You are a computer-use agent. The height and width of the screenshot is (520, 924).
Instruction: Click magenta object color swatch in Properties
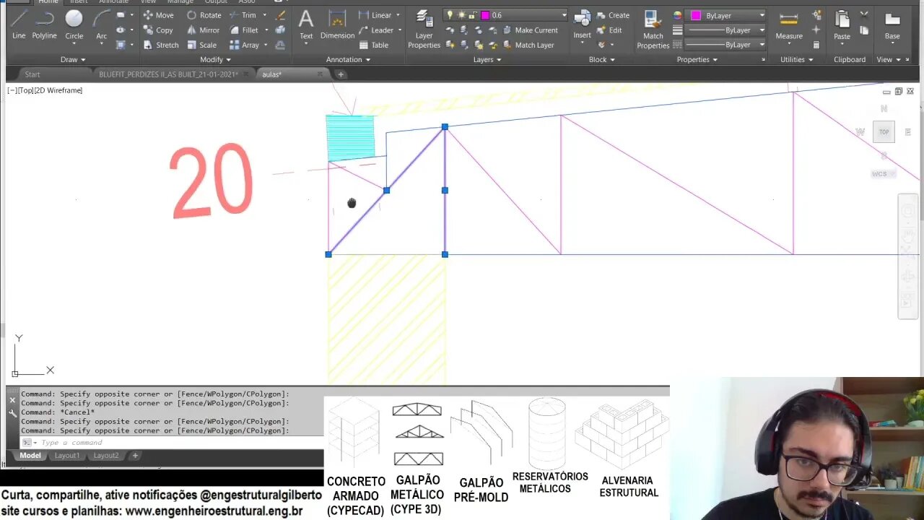(x=696, y=15)
